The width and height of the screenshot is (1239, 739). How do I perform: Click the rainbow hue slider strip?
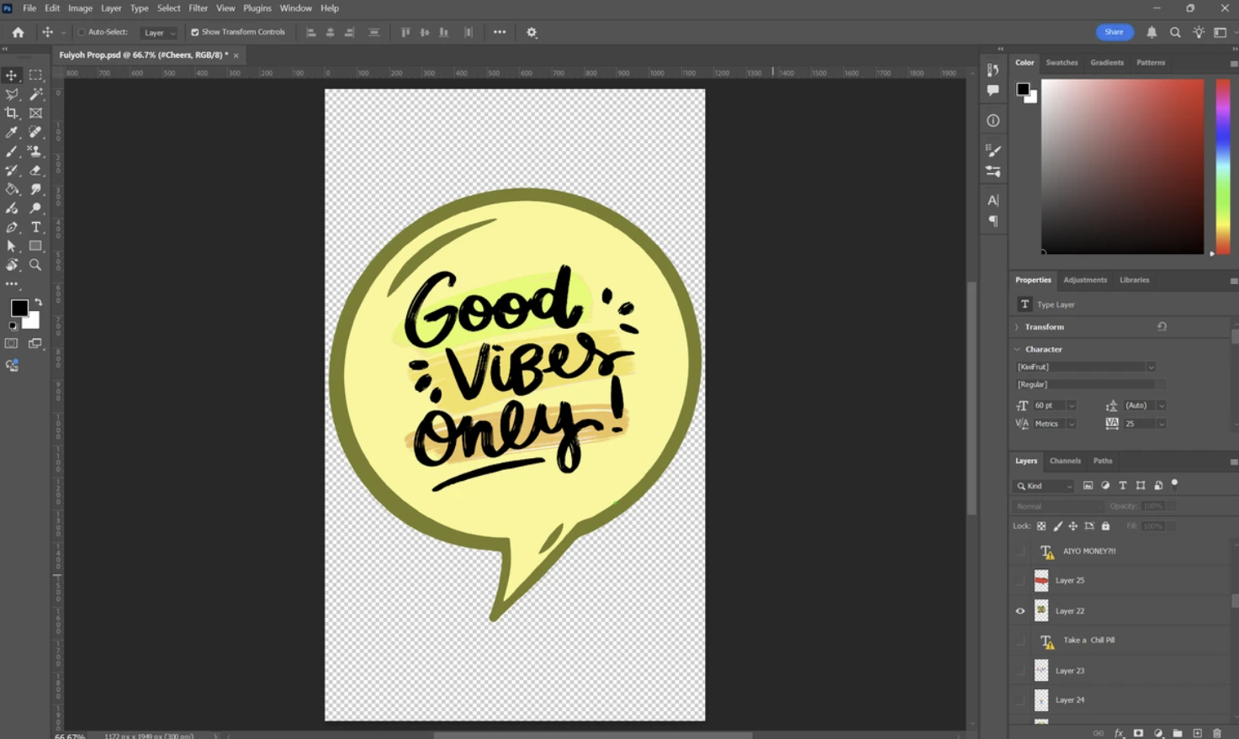1222,166
